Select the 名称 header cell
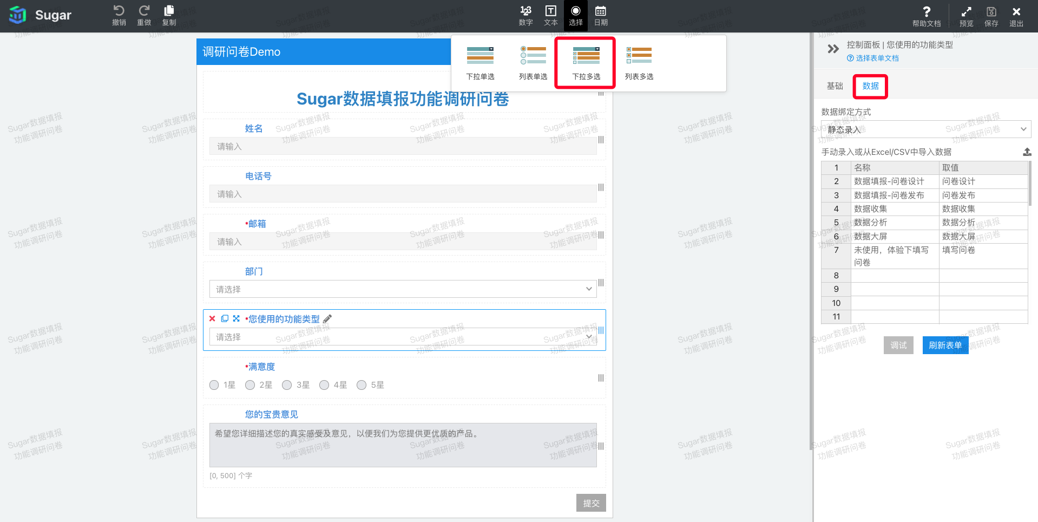Image resolution: width=1038 pixels, height=522 pixels. coord(895,168)
